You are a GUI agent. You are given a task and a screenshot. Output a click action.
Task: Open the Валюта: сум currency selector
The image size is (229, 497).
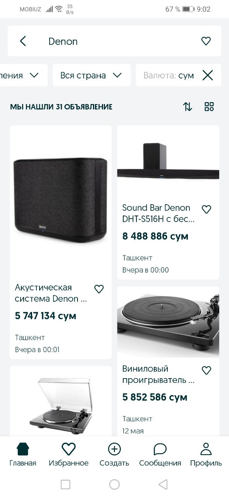pos(169,75)
